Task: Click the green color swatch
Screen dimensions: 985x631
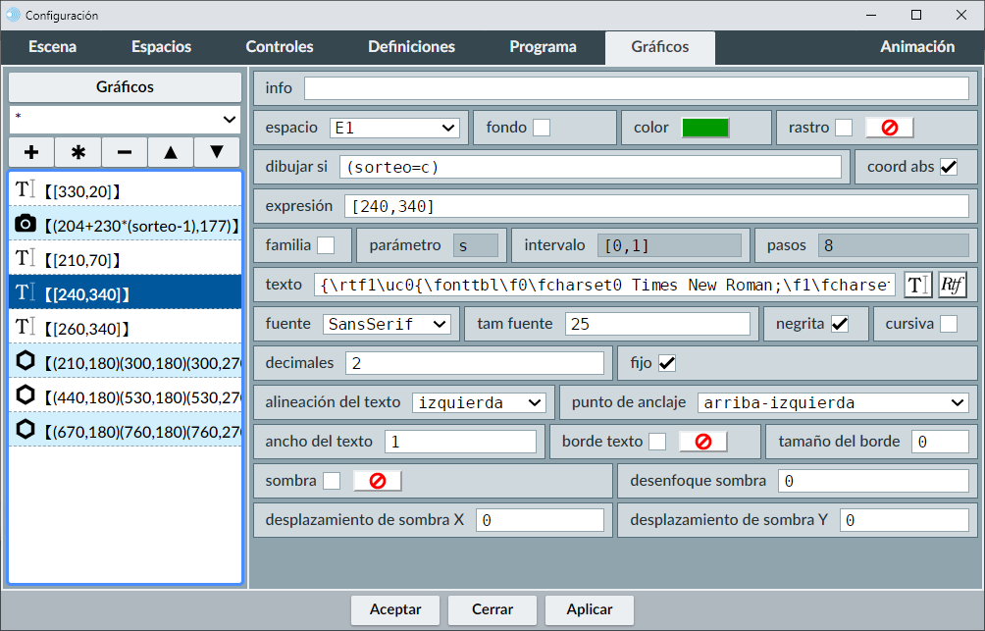Action: point(705,128)
